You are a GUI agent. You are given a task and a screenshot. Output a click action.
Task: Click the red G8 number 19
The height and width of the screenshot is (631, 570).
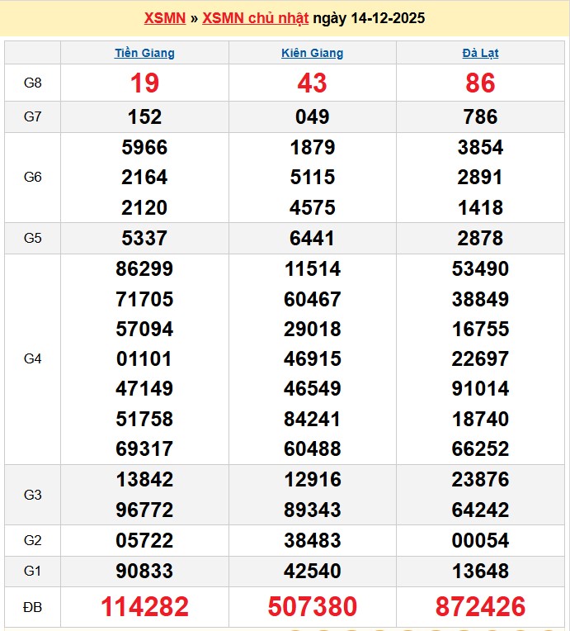pyautogui.click(x=144, y=83)
